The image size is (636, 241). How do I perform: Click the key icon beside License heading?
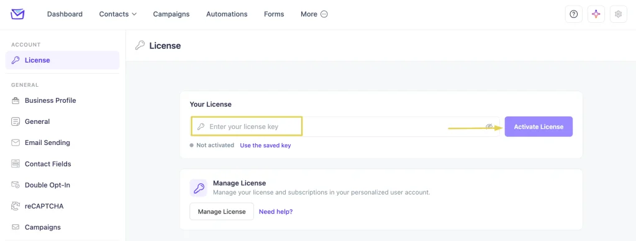pyautogui.click(x=140, y=45)
